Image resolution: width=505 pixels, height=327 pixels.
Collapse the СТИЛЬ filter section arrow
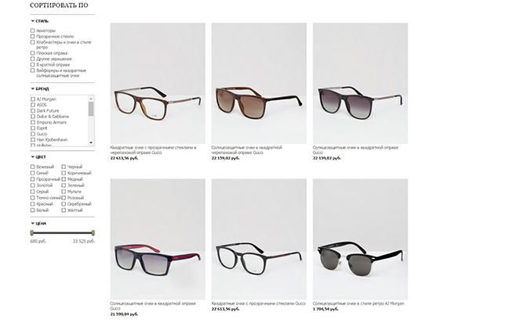pyautogui.click(x=32, y=21)
